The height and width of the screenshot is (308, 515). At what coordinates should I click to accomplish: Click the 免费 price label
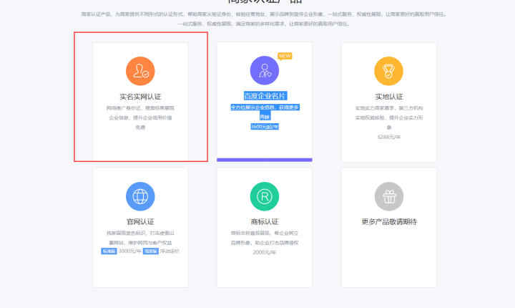point(140,127)
